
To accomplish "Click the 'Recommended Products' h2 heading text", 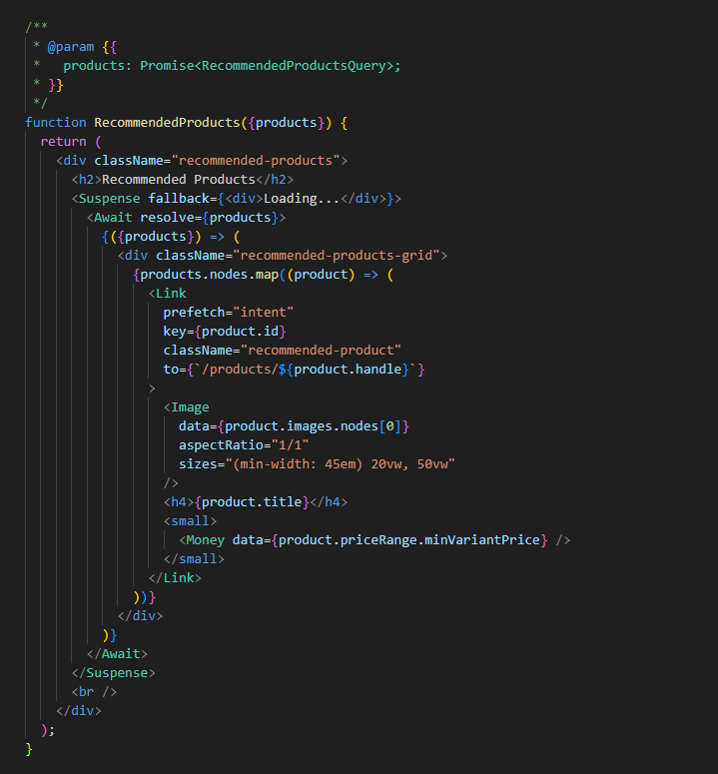I will (179, 179).
